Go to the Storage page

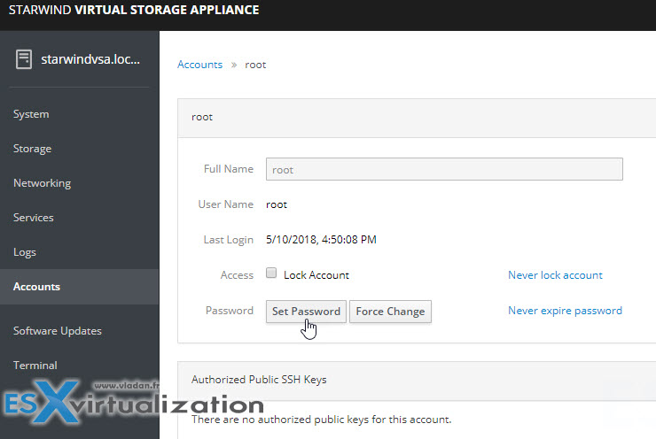tap(32, 149)
